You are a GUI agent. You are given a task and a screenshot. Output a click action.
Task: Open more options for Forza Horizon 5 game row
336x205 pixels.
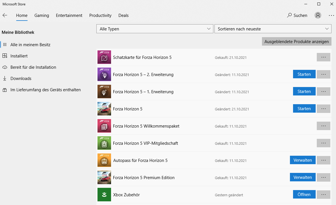click(323, 108)
